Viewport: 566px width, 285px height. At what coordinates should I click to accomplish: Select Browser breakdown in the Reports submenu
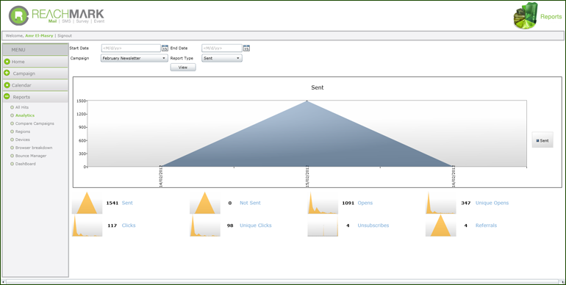coord(34,148)
